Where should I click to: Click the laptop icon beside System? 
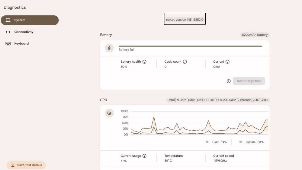(8, 20)
